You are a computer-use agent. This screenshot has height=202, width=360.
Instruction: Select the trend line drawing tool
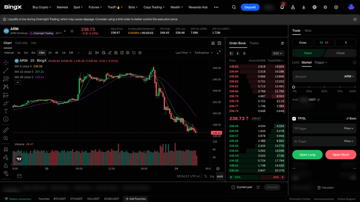(x=6, y=71)
